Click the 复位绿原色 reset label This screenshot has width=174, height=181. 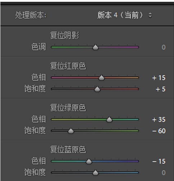click(x=68, y=108)
